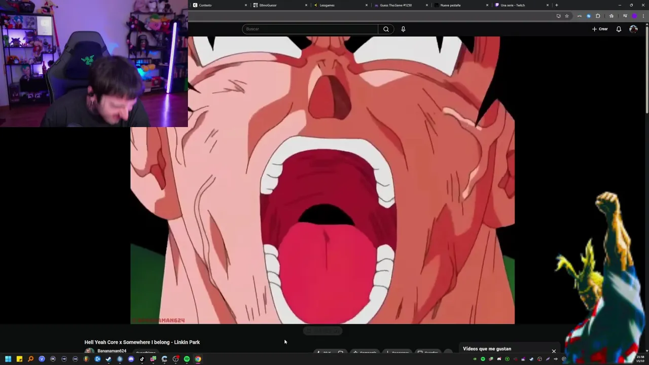This screenshot has height=365, width=649.
Task: Open the Discord taskbar icon
Action: [131, 359]
